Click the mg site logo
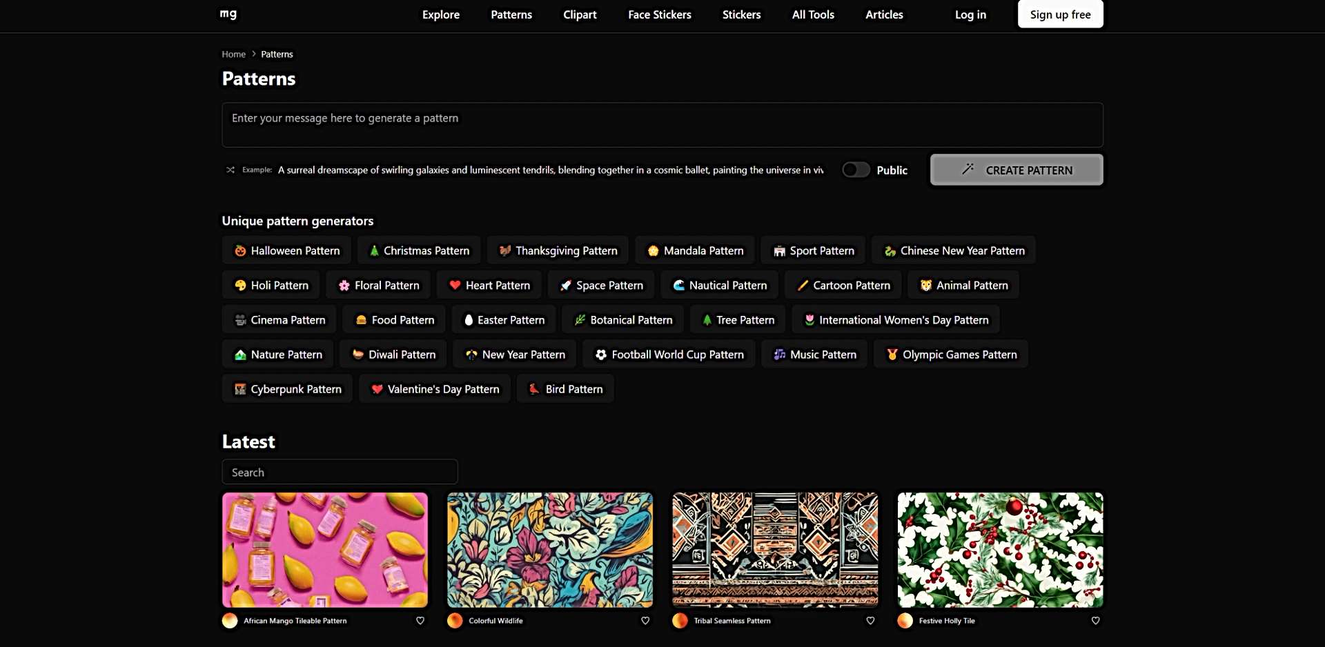 point(228,14)
